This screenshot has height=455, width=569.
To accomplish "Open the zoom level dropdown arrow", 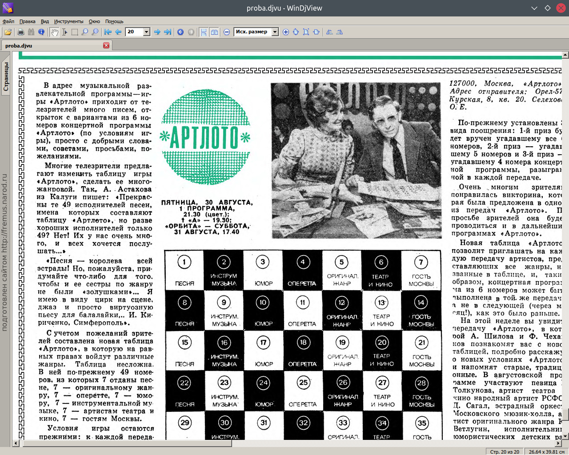I will coord(275,32).
